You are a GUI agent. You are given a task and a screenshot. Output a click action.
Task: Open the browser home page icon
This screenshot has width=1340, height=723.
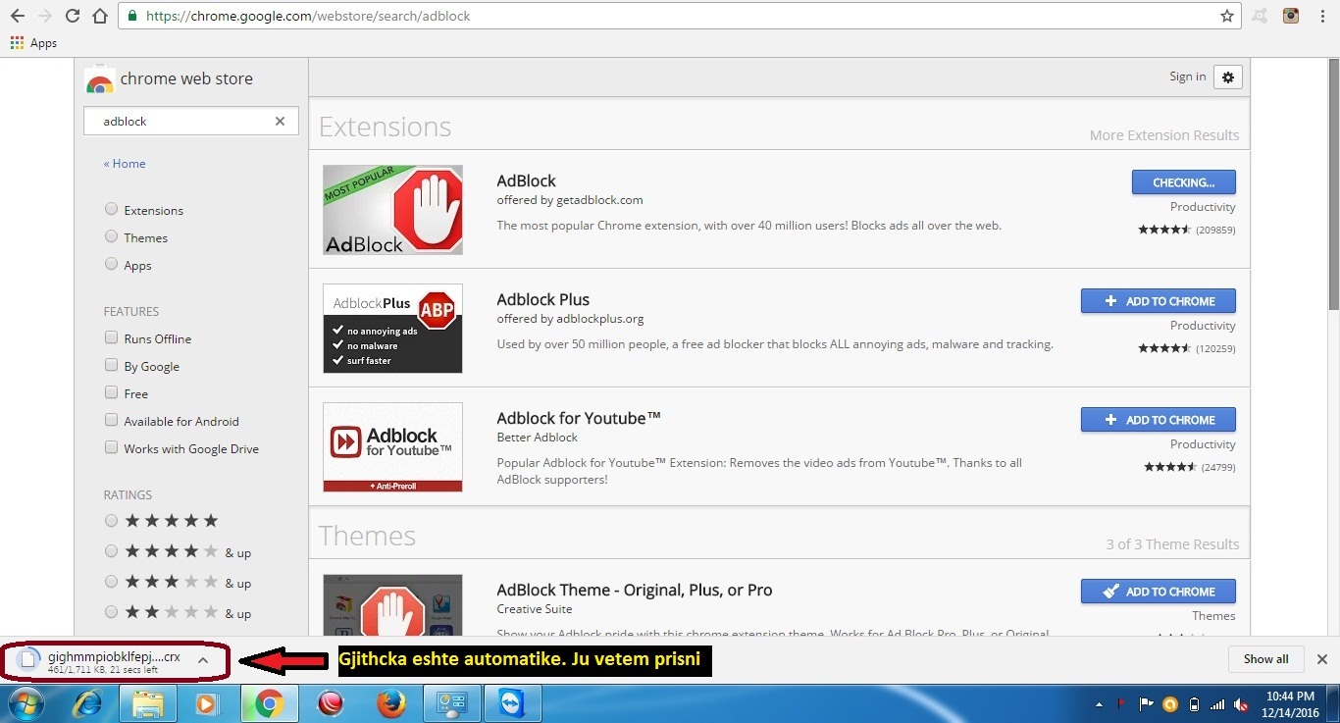[x=99, y=16]
